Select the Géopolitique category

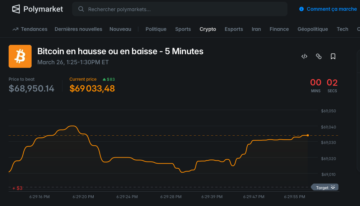coord(313,29)
